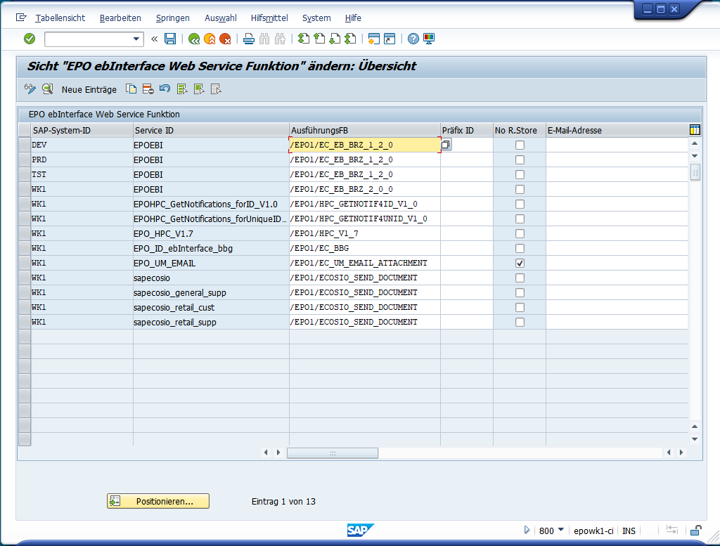
Task: Click right arrow of left horizontal scrollbar
Action: [x=278, y=453]
